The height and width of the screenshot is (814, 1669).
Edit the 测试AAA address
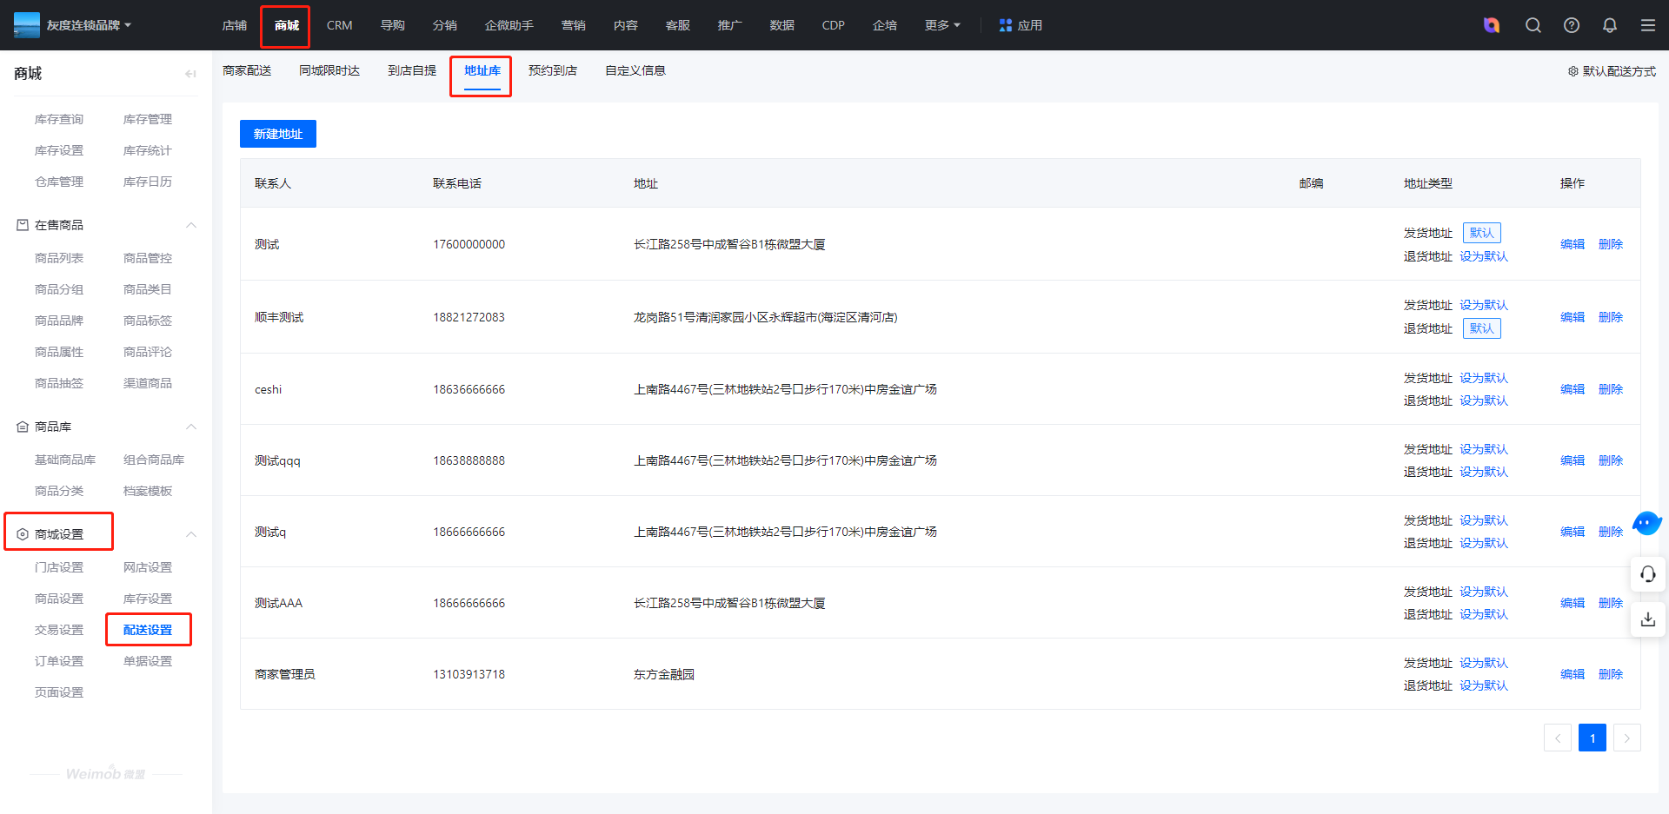1573,603
